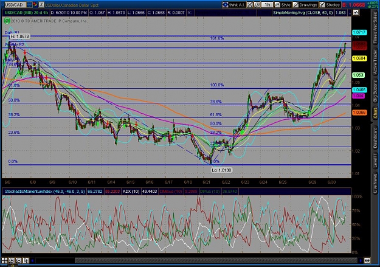
Task: Switch to Big Buttons sidebar tab
Action: [375, 91]
